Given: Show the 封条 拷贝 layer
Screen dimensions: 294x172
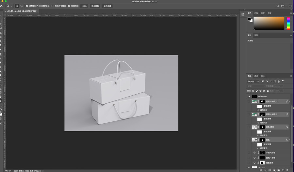Looking at the screenshot, I should click(x=249, y=127).
